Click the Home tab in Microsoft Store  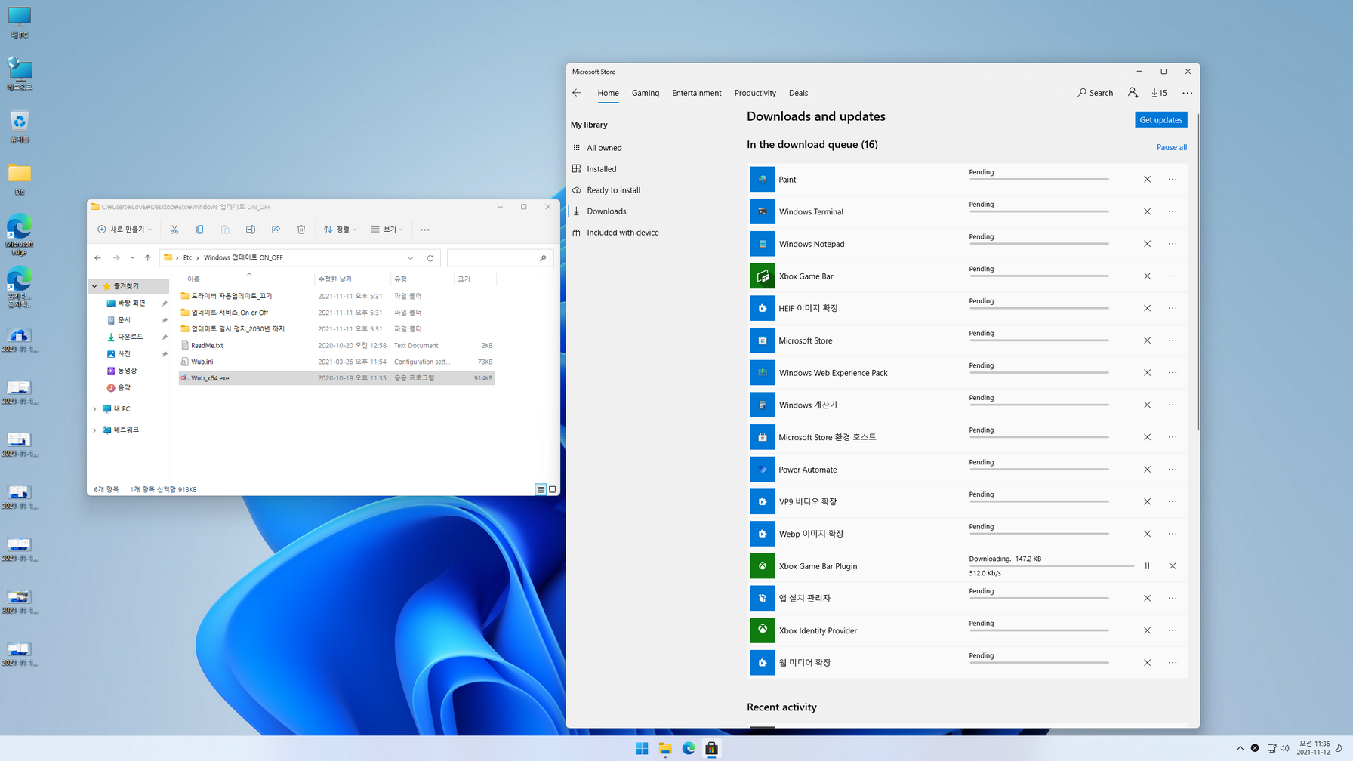[608, 93]
